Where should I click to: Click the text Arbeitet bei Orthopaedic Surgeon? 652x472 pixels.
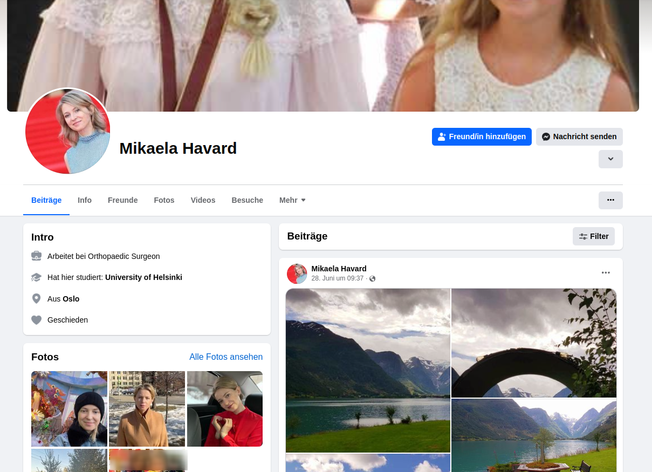[x=104, y=256]
